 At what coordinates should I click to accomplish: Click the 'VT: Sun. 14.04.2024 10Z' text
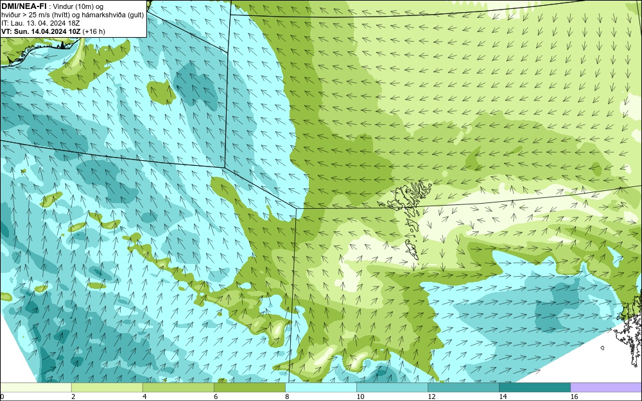coord(41,31)
